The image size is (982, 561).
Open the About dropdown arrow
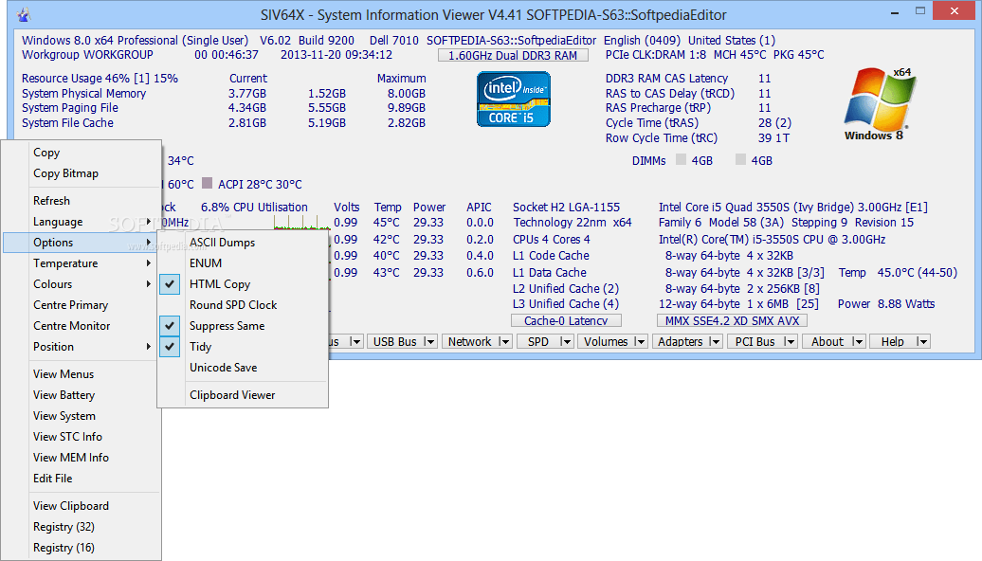[858, 342]
